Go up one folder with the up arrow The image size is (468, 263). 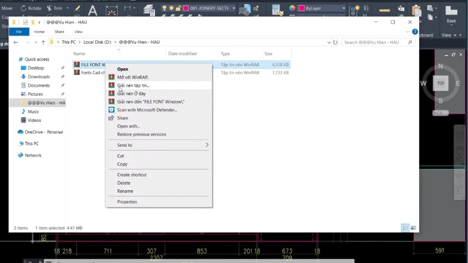(x=43, y=42)
